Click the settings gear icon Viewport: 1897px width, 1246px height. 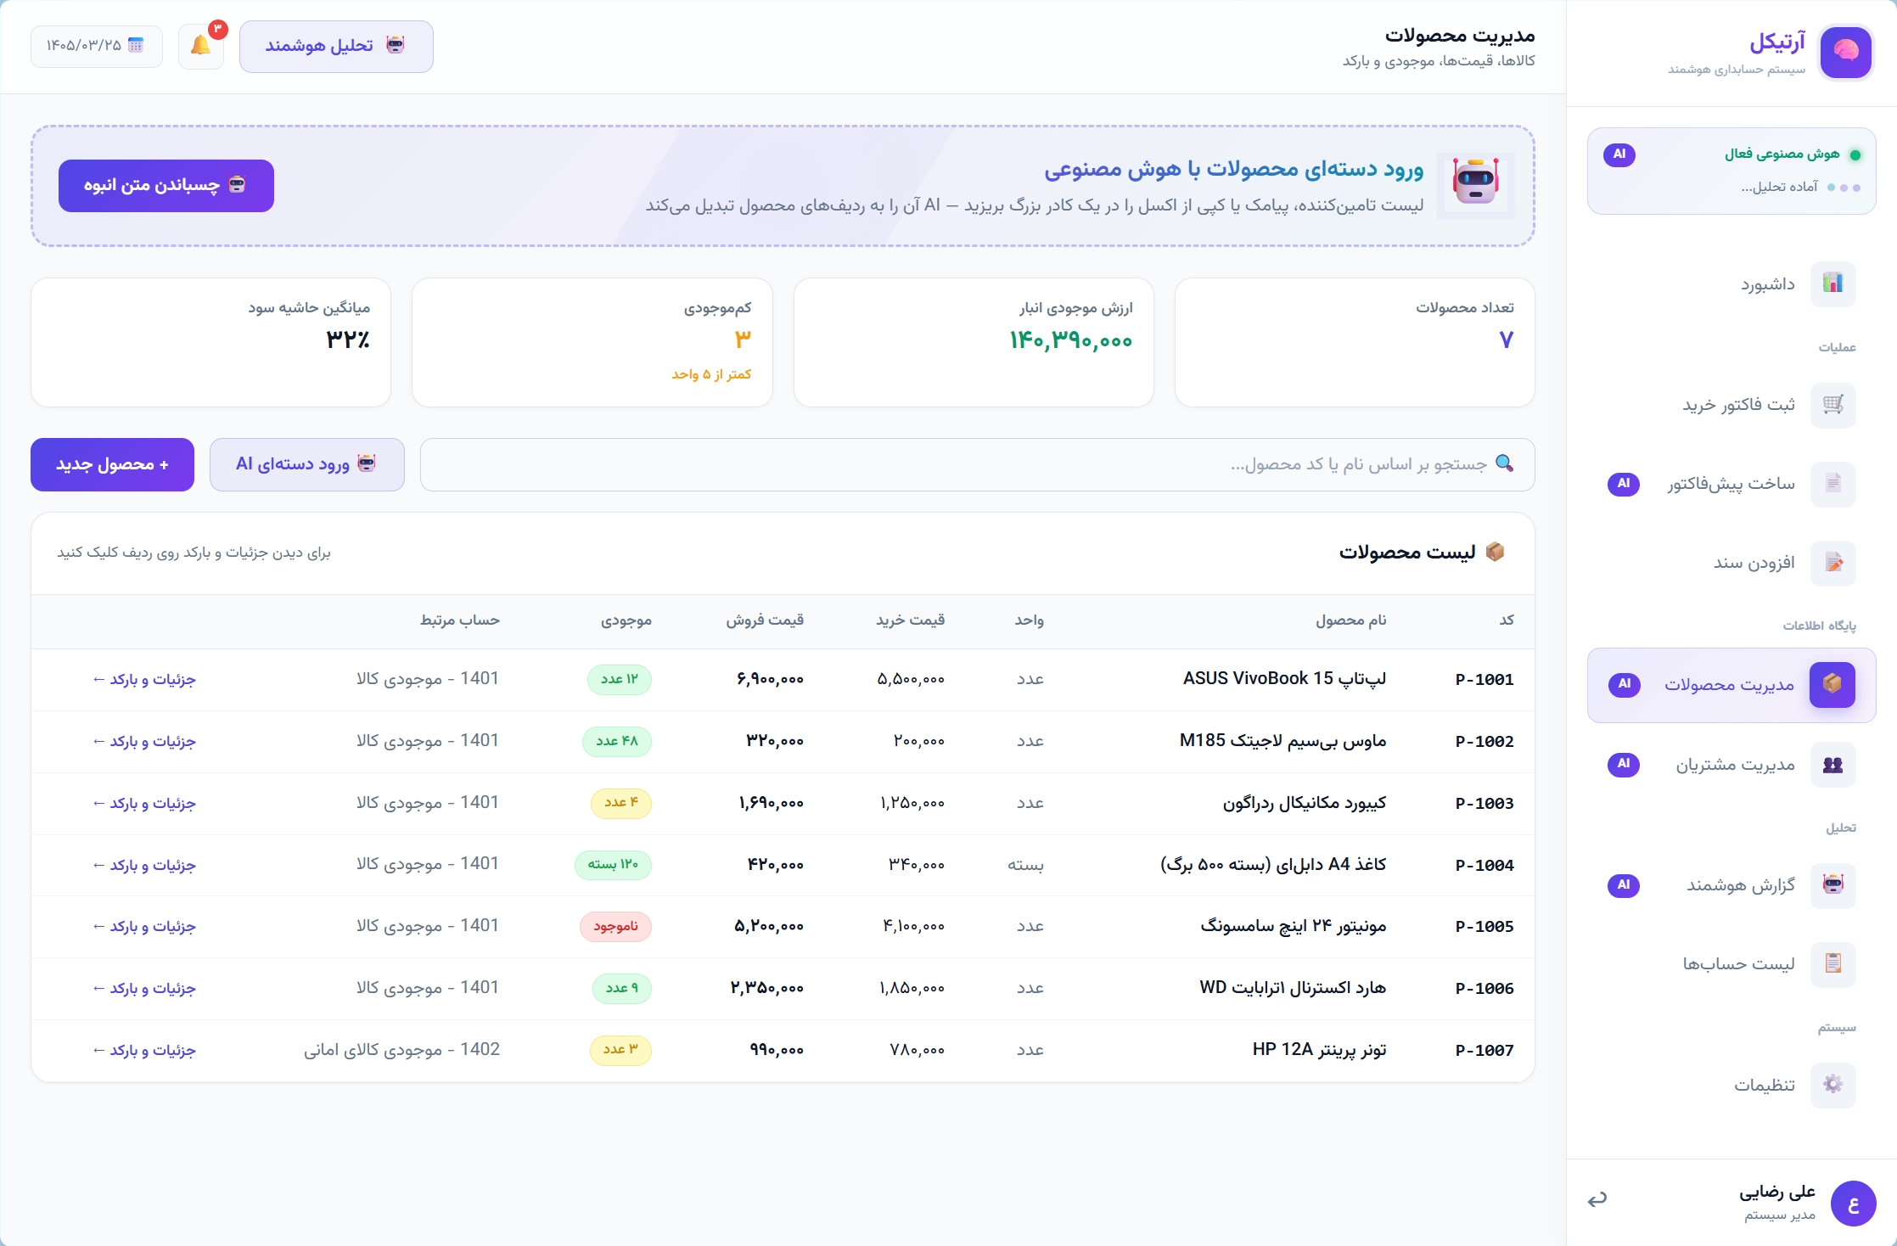point(1832,1085)
